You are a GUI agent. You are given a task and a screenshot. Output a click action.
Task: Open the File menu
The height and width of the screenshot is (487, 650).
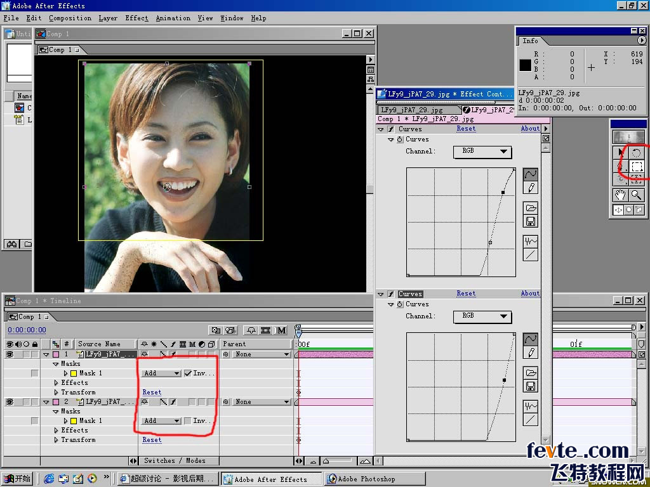[11, 18]
